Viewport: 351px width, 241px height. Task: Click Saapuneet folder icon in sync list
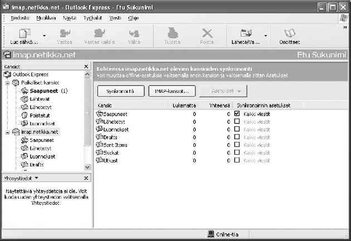99,114
